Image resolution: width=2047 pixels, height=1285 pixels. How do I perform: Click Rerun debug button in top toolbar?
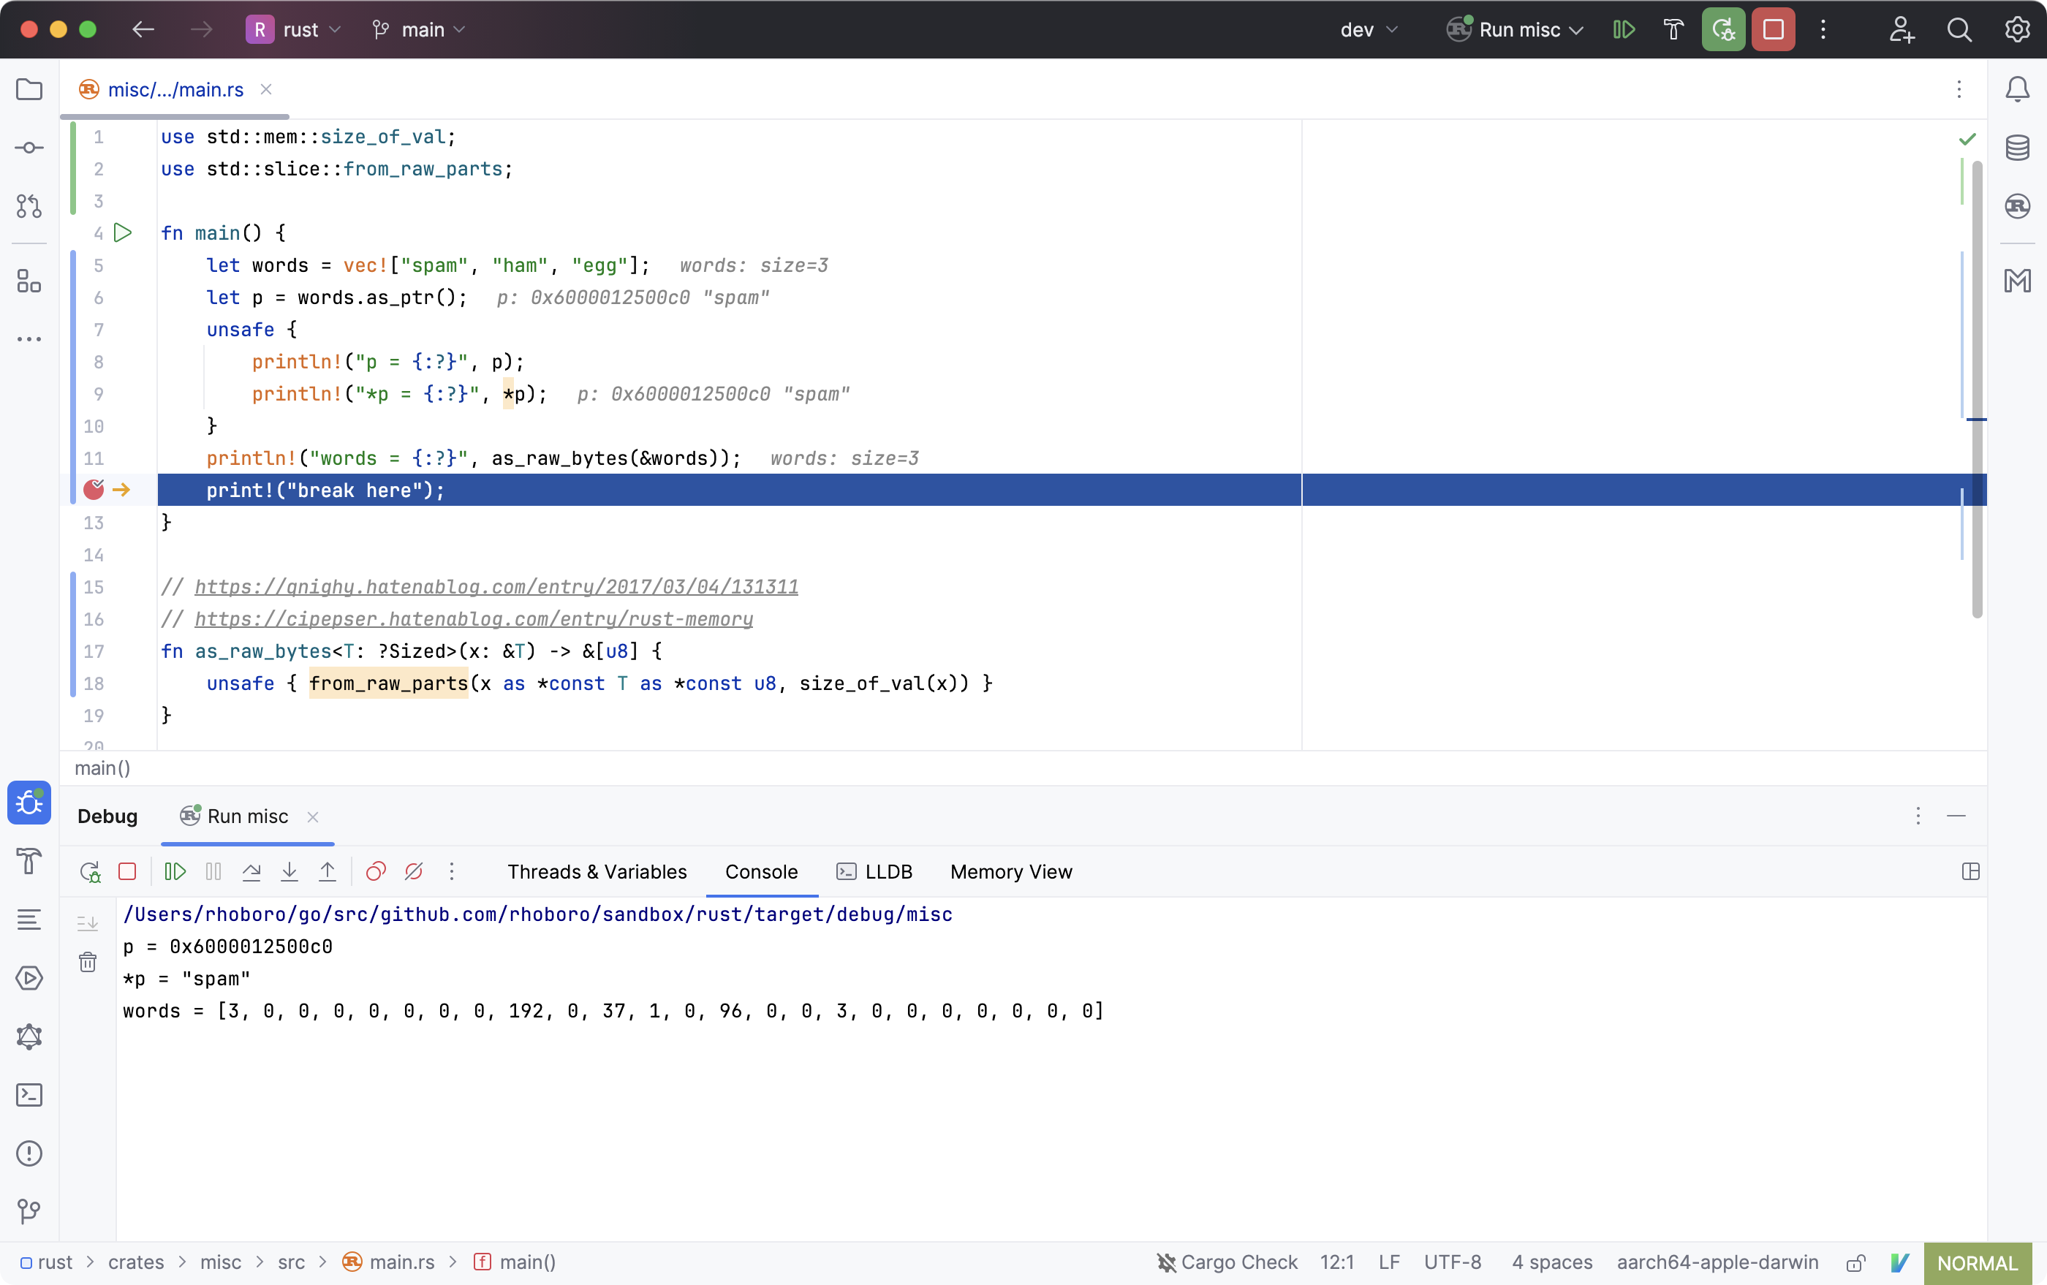(1723, 30)
